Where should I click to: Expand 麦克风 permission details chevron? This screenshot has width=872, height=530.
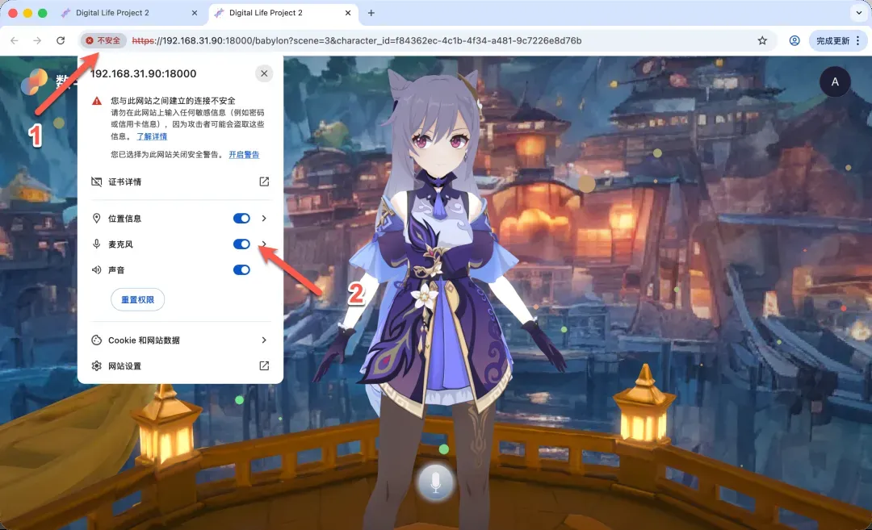[x=264, y=244]
